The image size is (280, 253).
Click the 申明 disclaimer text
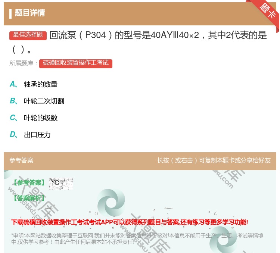[x=137, y=239]
